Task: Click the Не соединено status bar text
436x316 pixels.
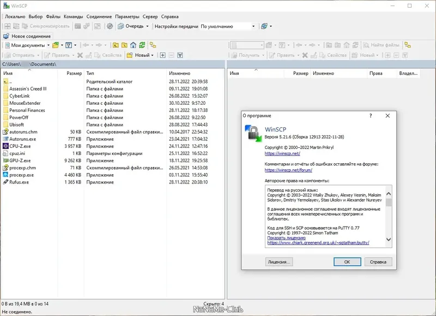Action: point(17,312)
